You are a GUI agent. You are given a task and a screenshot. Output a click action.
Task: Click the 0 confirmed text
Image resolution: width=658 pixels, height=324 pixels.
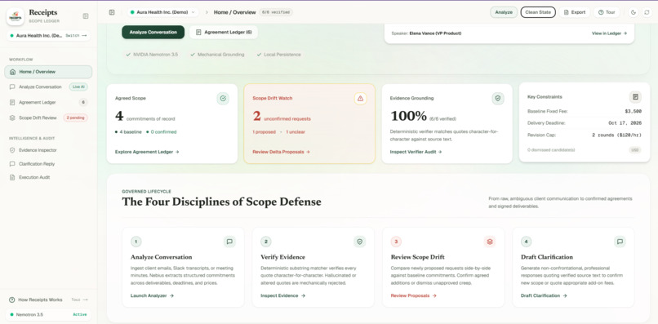(161, 131)
